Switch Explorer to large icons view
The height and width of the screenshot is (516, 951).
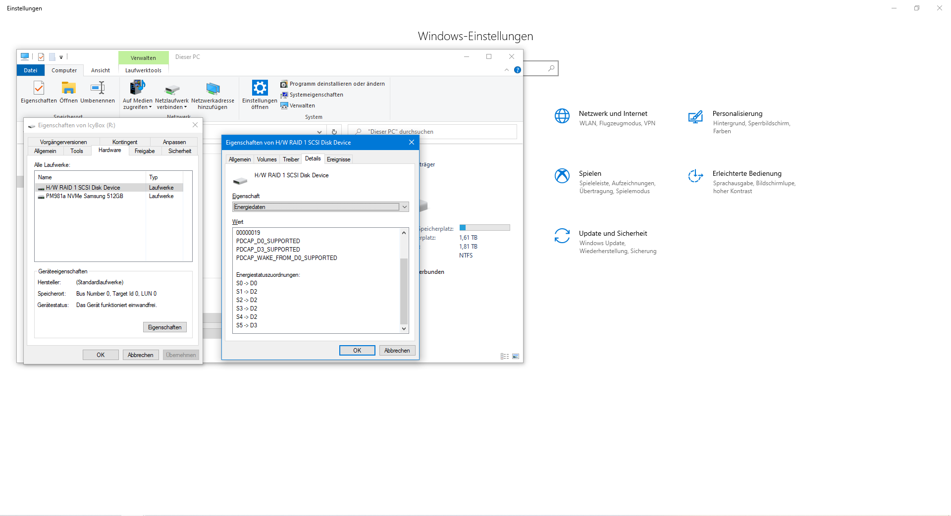(516, 357)
